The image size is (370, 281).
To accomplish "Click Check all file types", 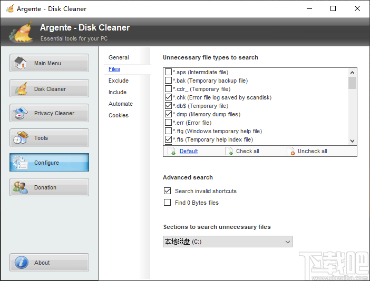I will click(248, 151).
